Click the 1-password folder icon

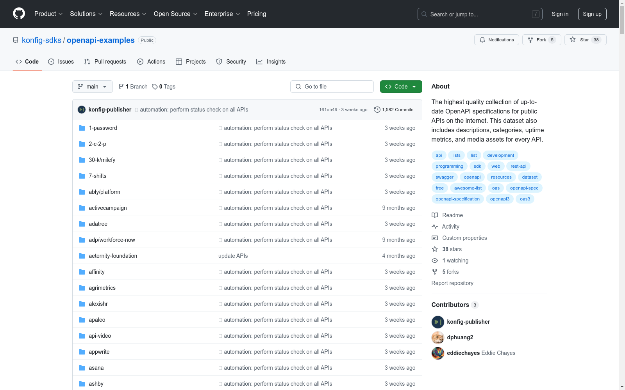point(82,128)
